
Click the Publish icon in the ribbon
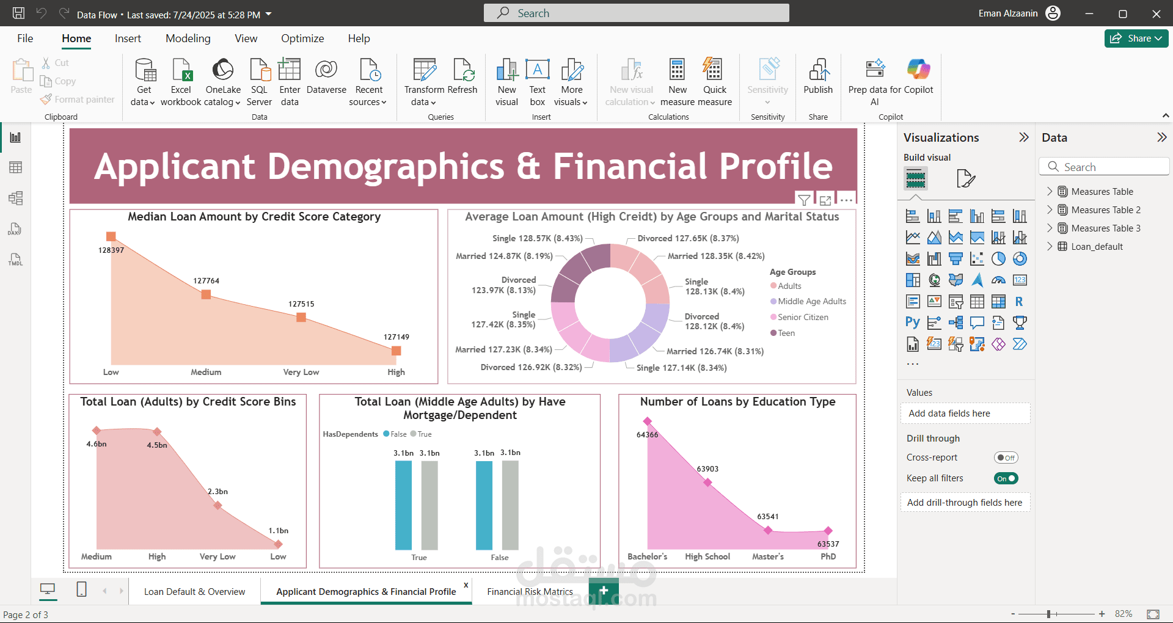(817, 71)
